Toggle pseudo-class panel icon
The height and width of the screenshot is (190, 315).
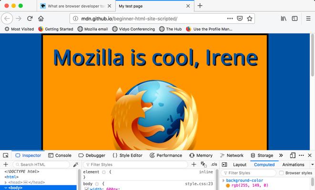pos(203,164)
